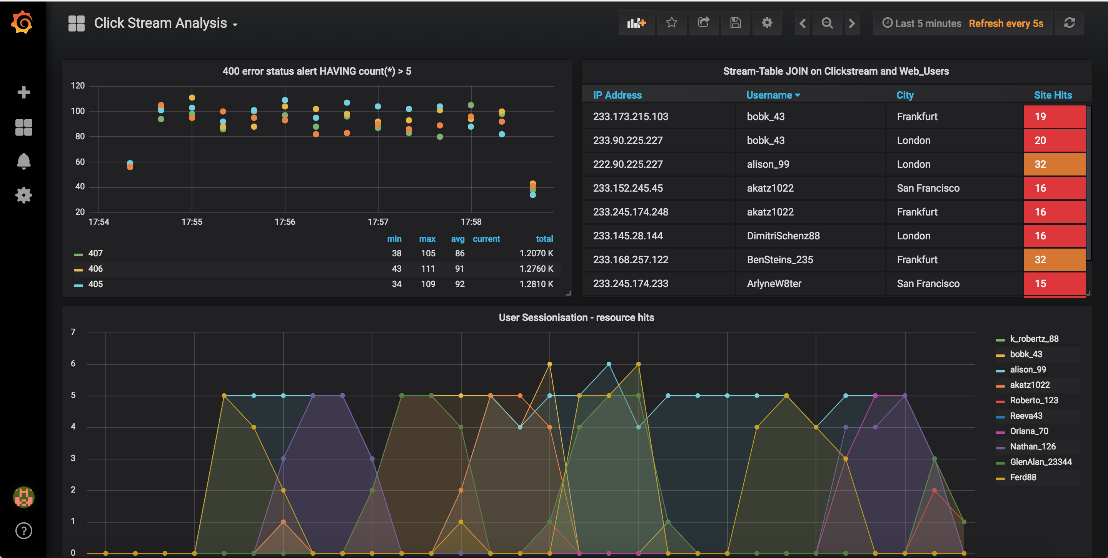Zoom out the time range
The height and width of the screenshot is (558, 1108).
(x=827, y=23)
